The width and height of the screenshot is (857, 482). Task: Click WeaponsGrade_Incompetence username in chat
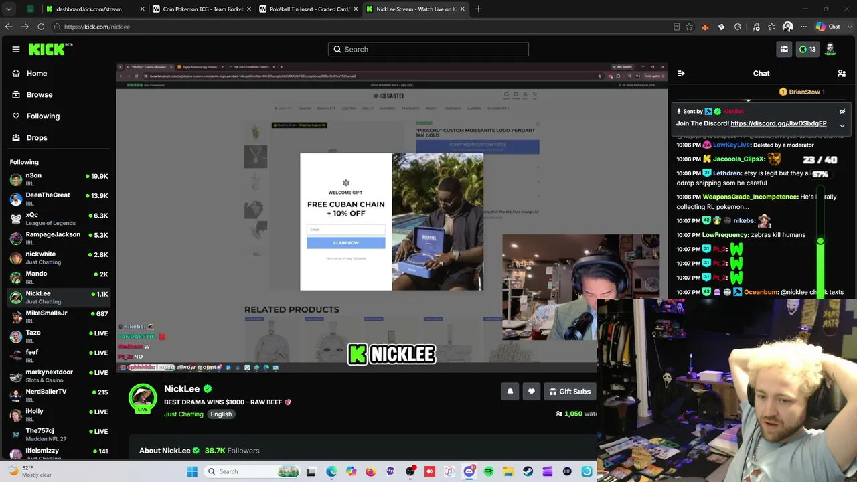coord(750,197)
